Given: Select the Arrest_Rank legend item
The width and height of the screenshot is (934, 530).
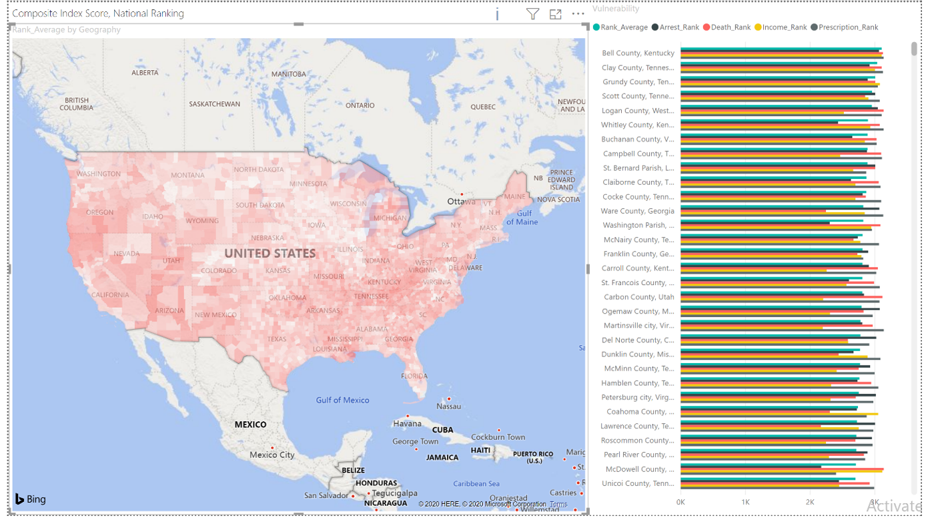Looking at the screenshot, I should [x=675, y=27].
